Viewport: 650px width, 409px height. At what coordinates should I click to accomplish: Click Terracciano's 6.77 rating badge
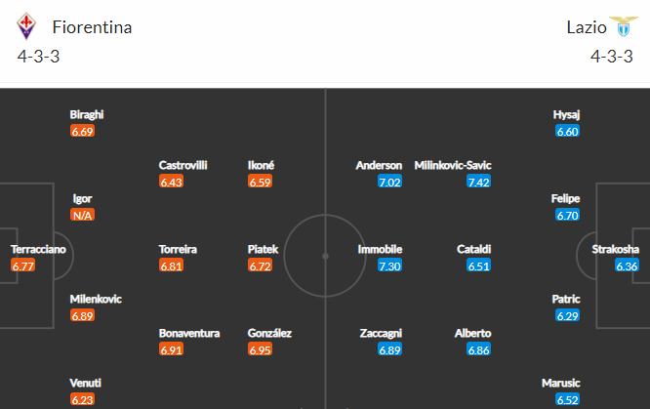point(23,266)
